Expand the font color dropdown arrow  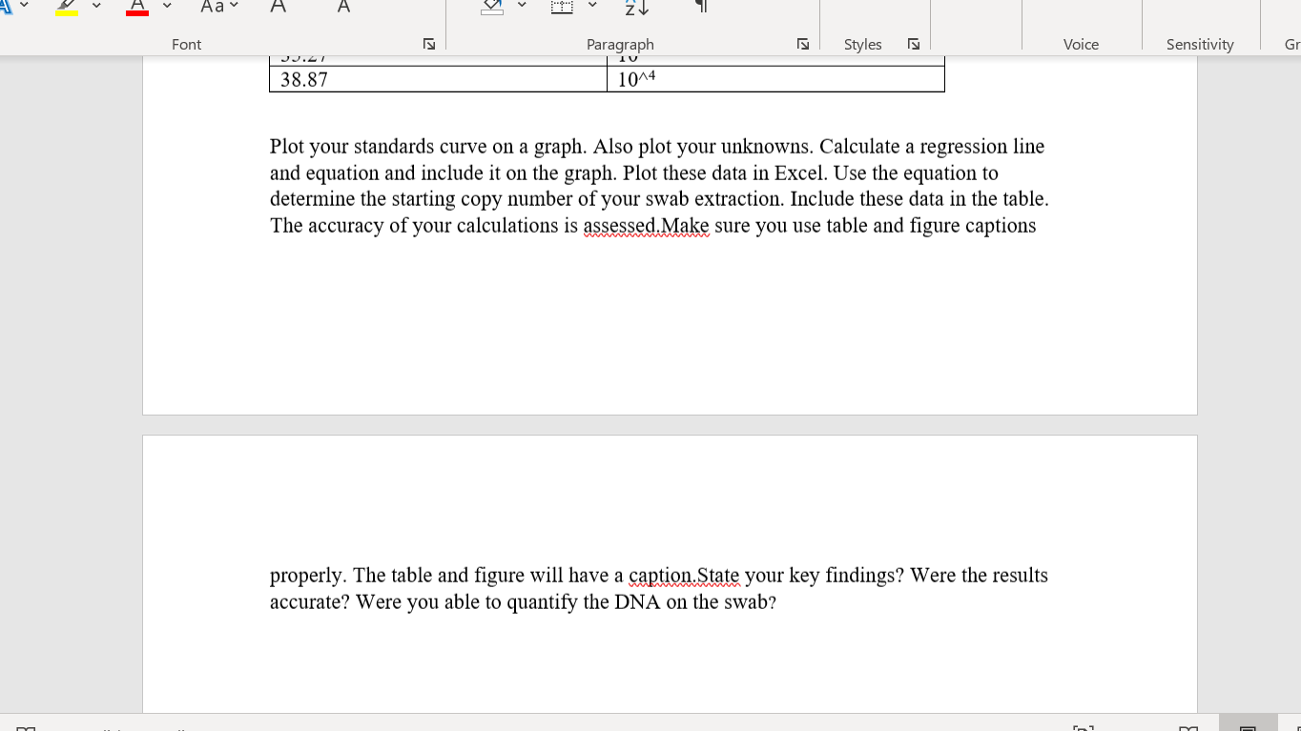tap(167, 7)
